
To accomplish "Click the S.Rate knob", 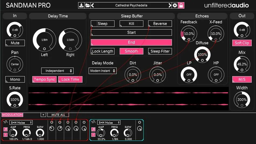I will (15, 100).
